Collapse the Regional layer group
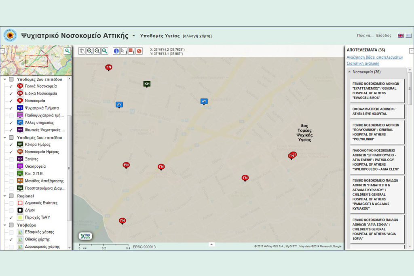Viewport: 414px width, 276px height. click(5, 196)
